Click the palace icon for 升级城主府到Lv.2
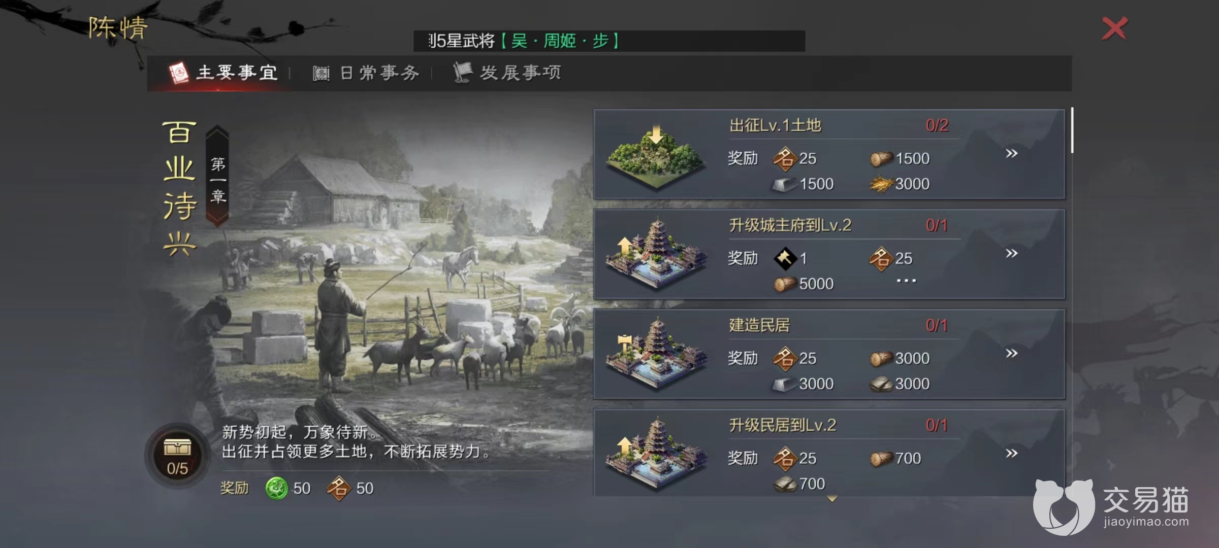 (x=656, y=255)
